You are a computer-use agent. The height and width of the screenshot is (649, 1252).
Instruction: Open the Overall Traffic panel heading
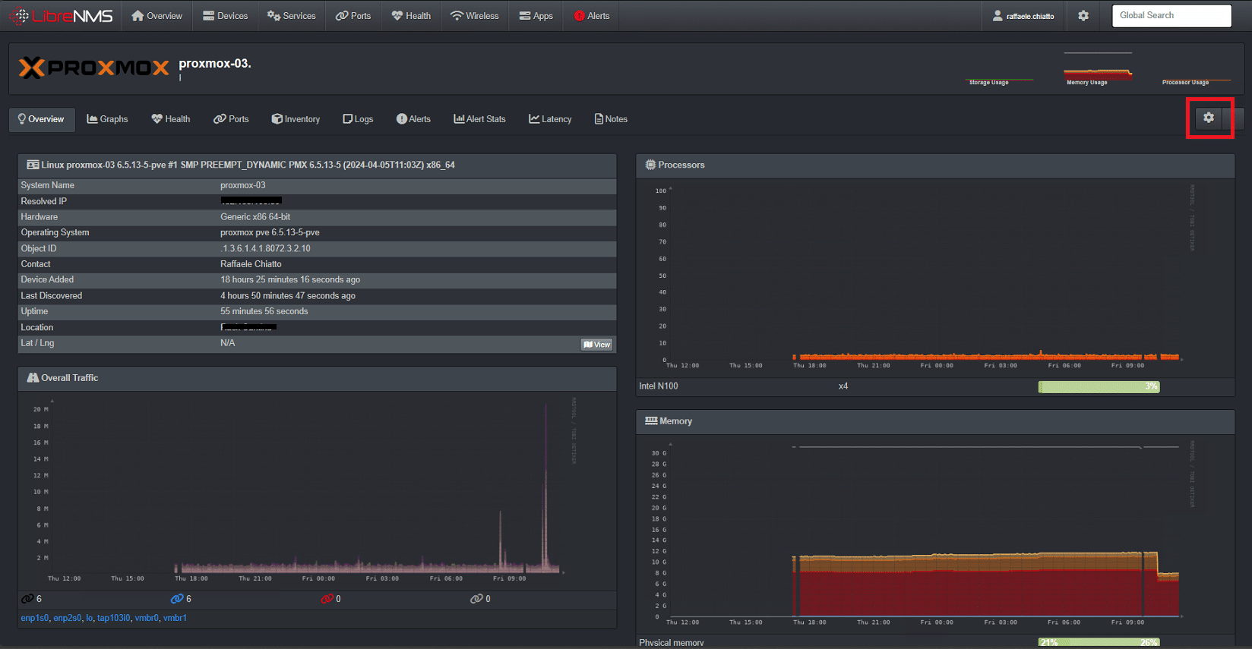(x=69, y=378)
